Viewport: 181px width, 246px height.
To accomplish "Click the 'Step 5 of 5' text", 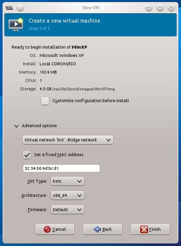I will (x=39, y=28).
